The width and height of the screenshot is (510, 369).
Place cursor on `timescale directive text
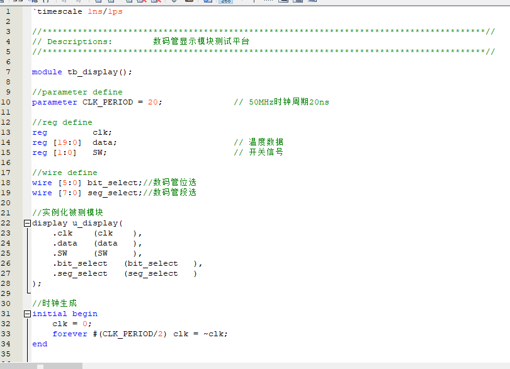pyautogui.click(x=57, y=12)
